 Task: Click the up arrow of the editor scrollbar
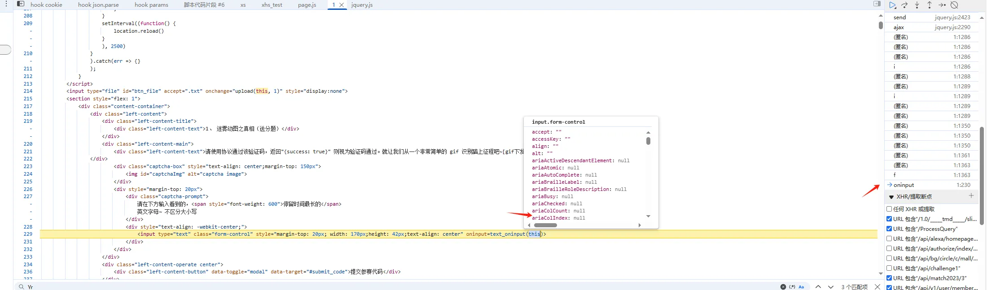[881, 16]
